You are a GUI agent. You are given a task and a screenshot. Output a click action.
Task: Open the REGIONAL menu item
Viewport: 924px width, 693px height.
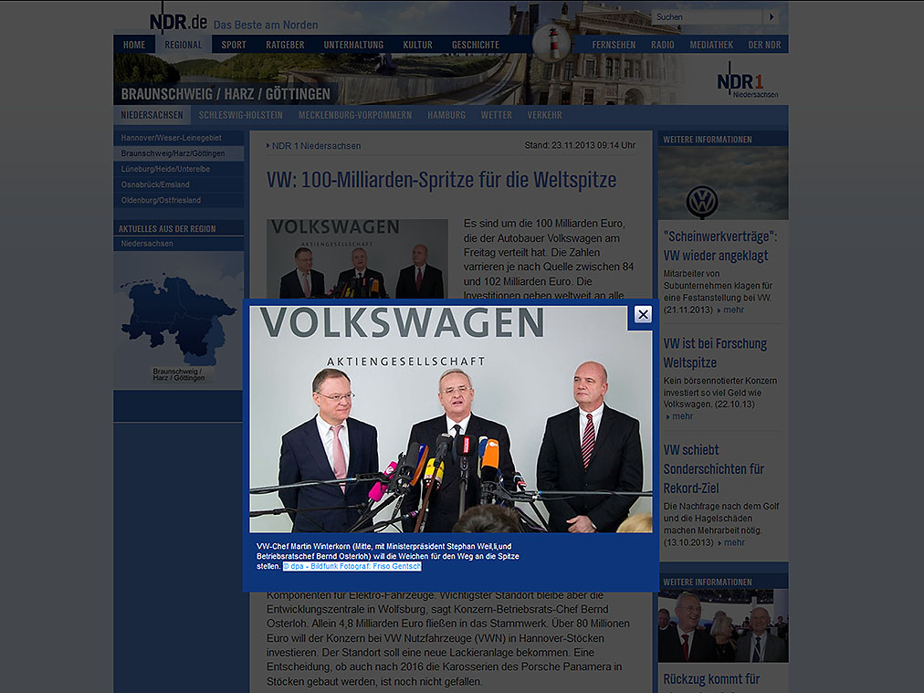click(x=184, y=45)
